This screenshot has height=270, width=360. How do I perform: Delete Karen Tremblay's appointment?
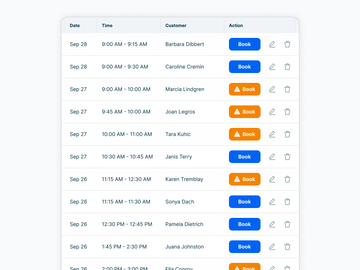click(287, 179)
